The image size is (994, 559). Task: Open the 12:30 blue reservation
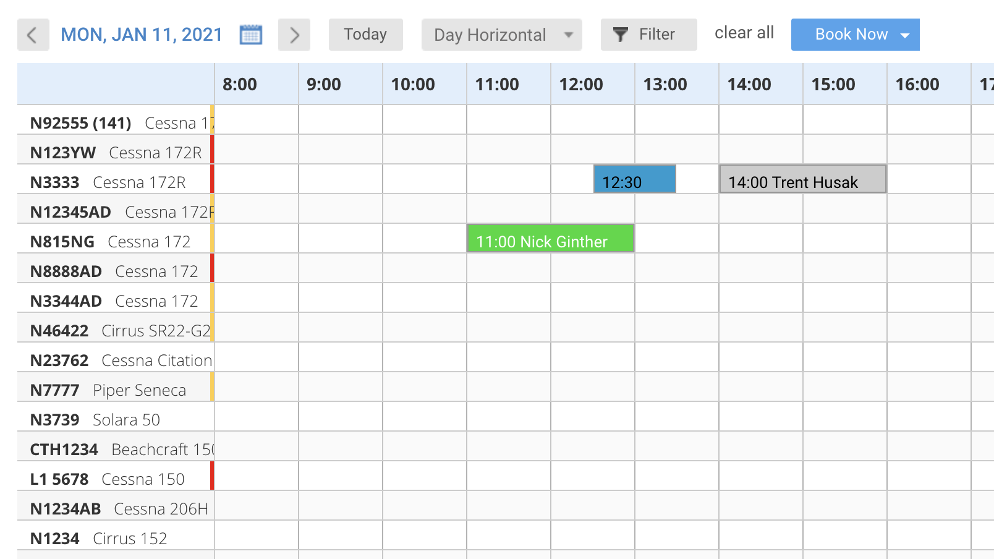634,179
